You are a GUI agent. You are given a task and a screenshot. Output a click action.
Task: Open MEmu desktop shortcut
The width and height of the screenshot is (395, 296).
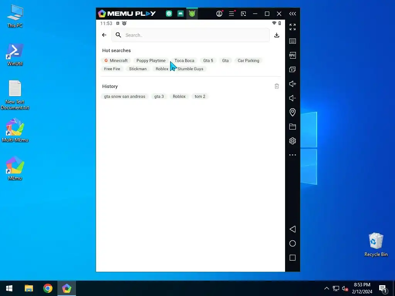tap(15, 168)
